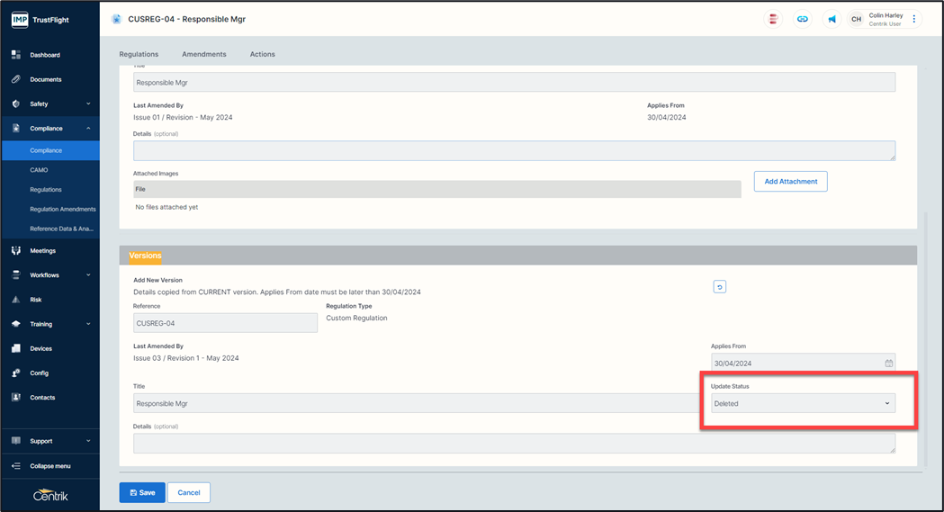Open Regulation Amendments in the sidebar
This screenshot has height=512, width=944.
click(x=62, y=209)
